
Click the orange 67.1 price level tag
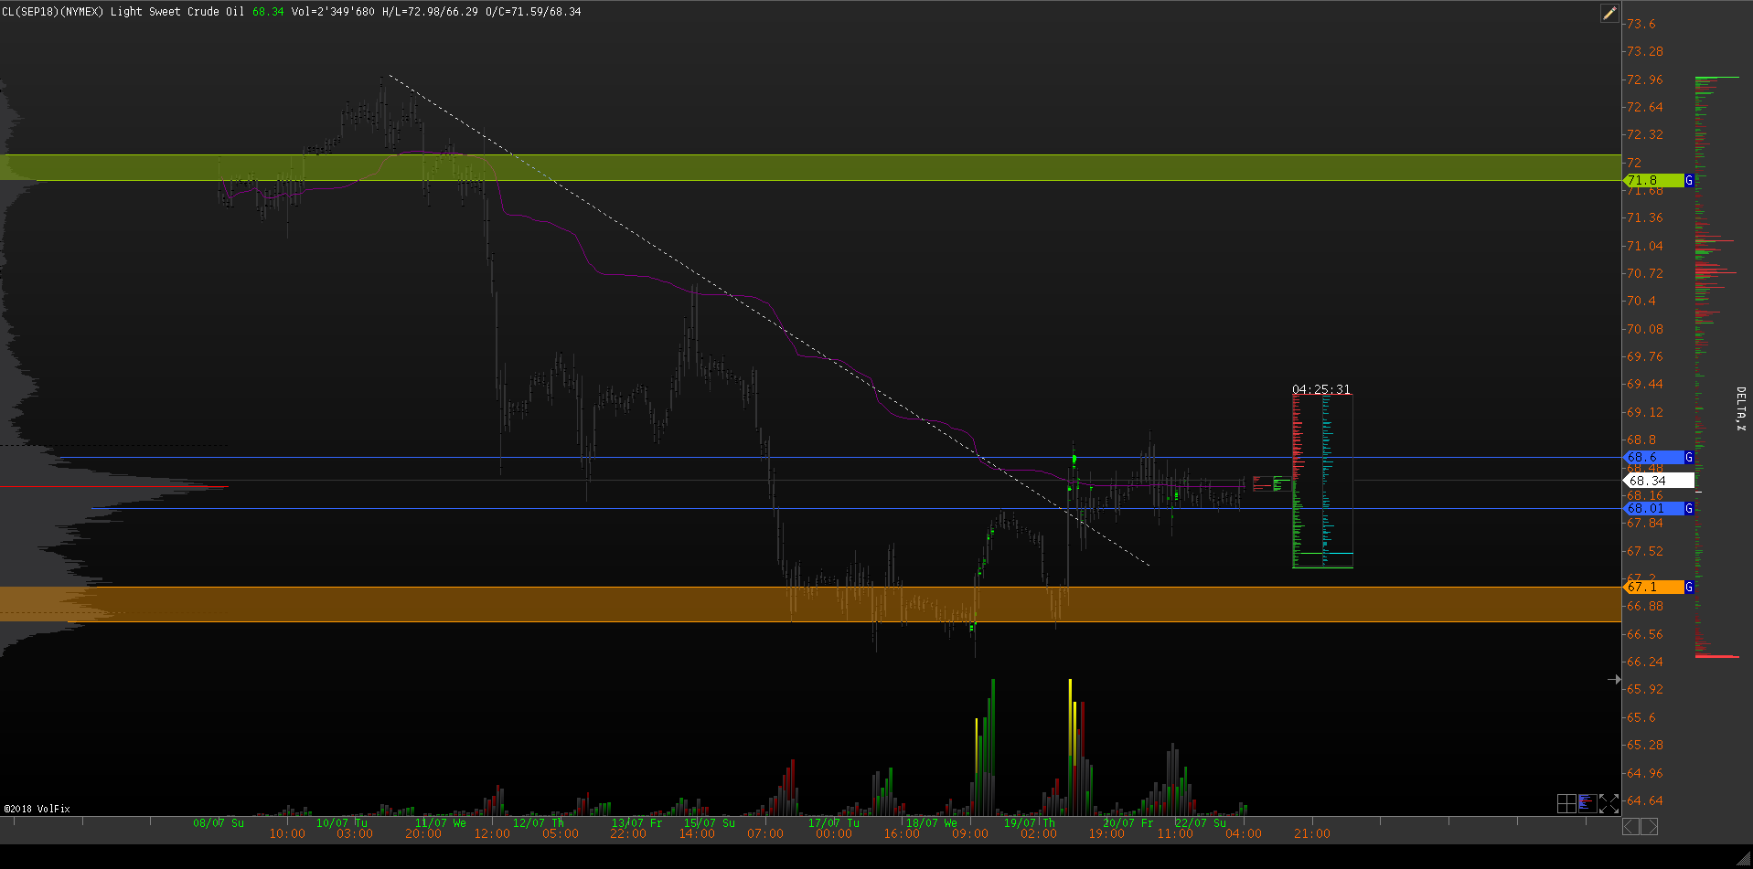[1652, 587]
